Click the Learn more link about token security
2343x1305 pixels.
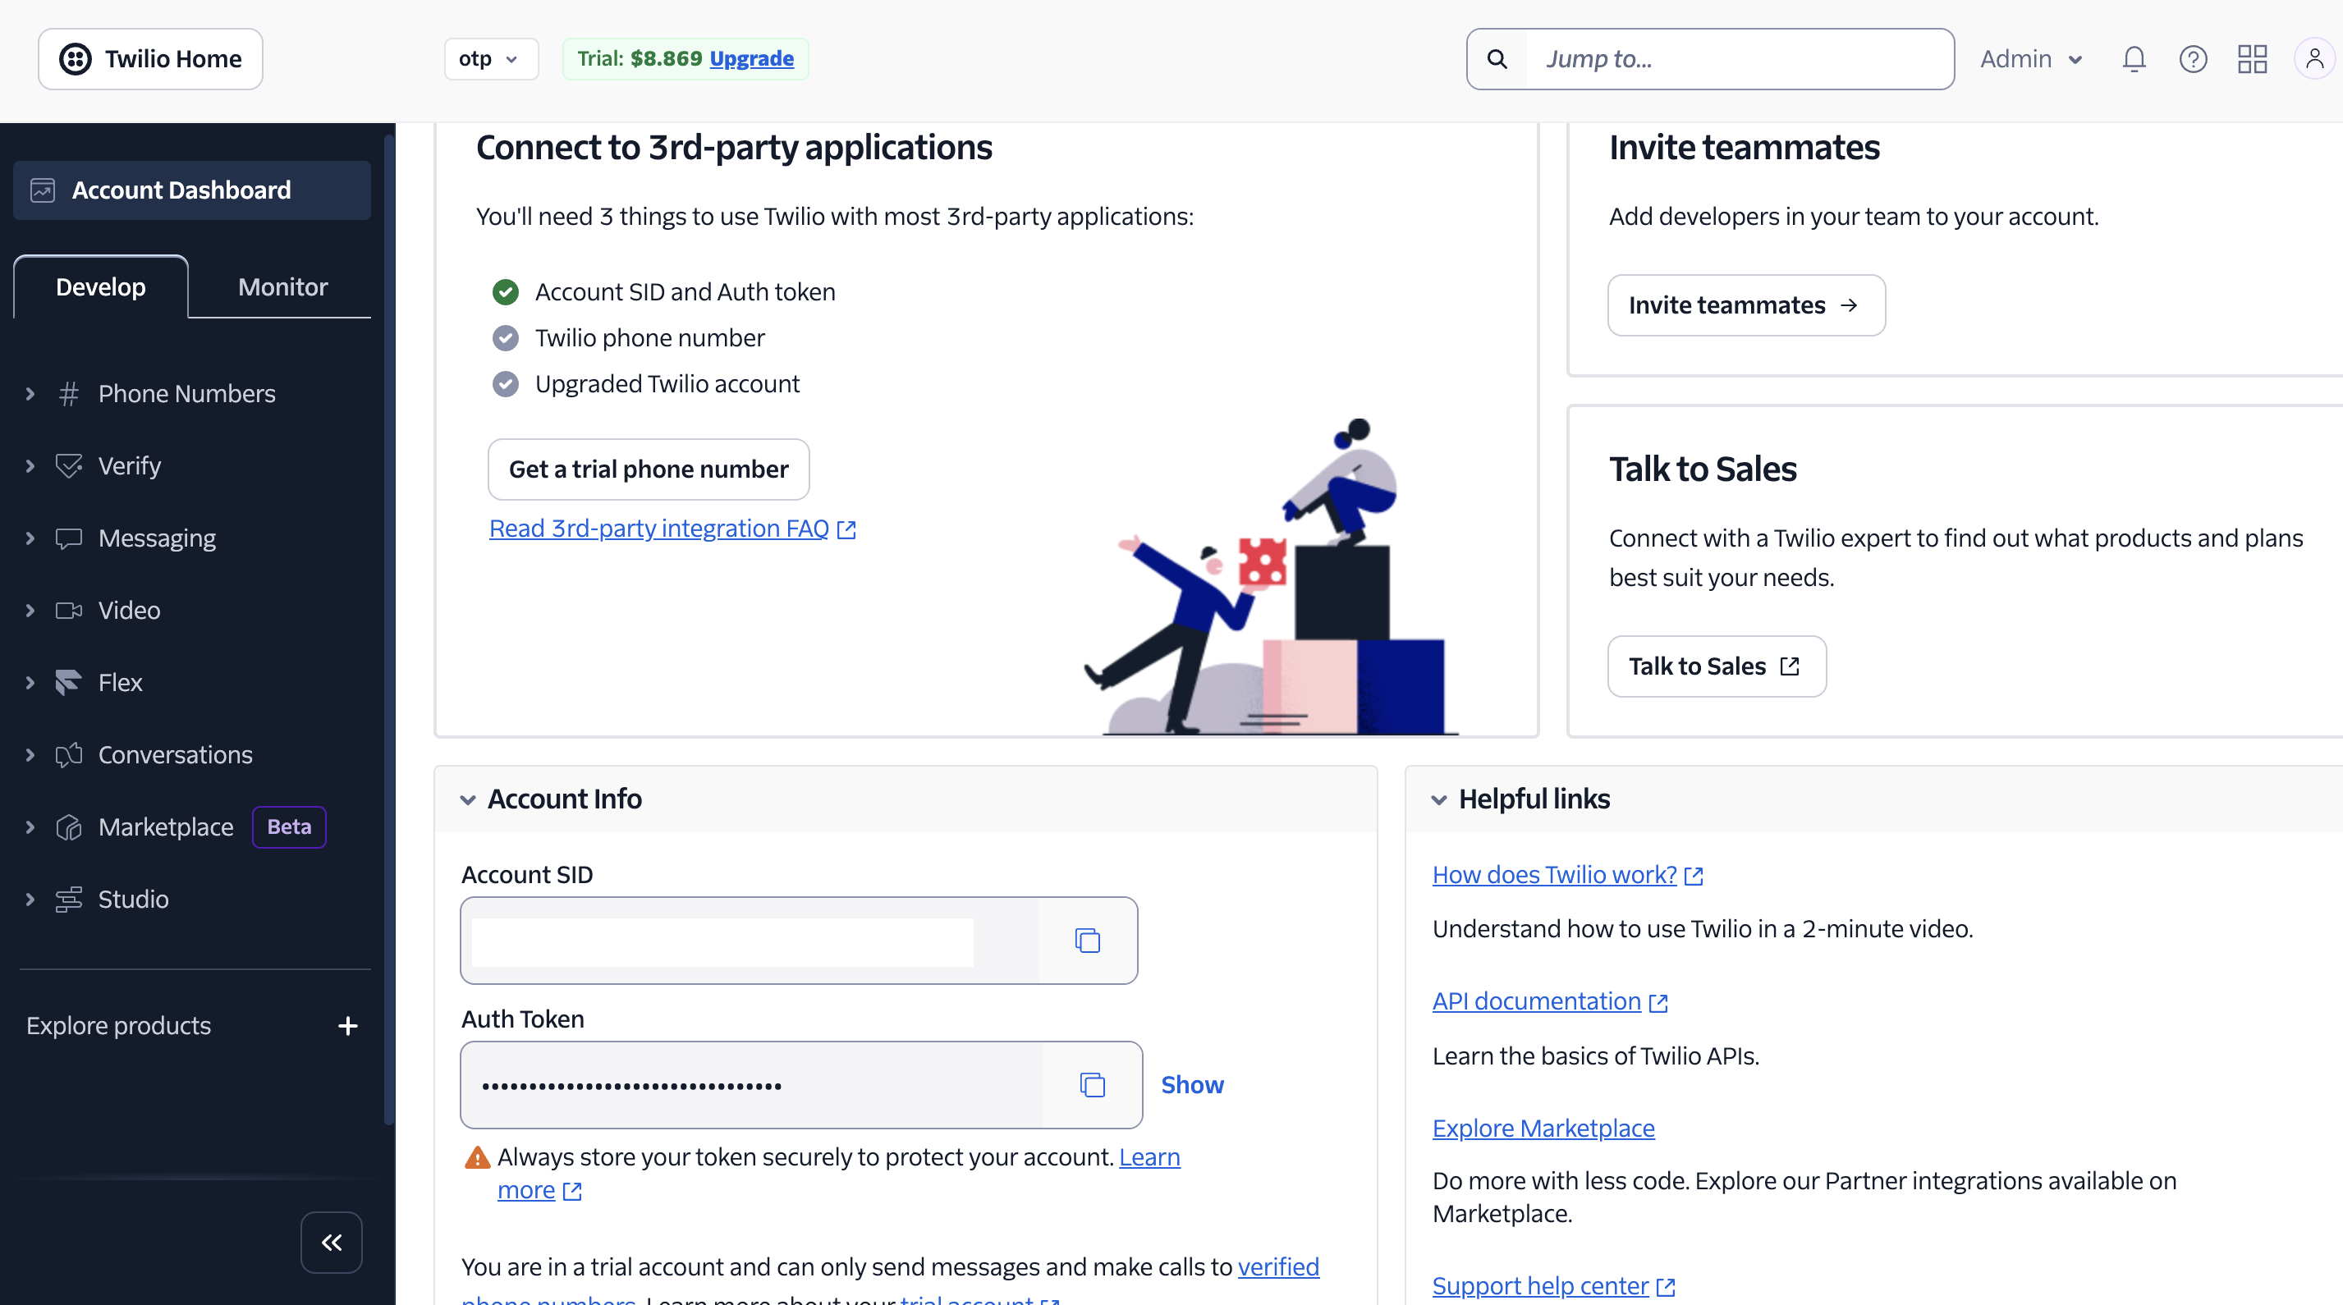tap(839, 1174)
